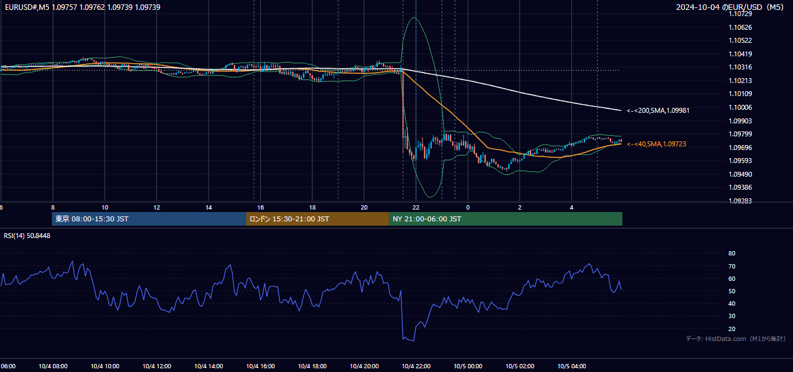Click the 10/4 10:00 time axis label
The image size is (793, 372).
pos(104,366)
